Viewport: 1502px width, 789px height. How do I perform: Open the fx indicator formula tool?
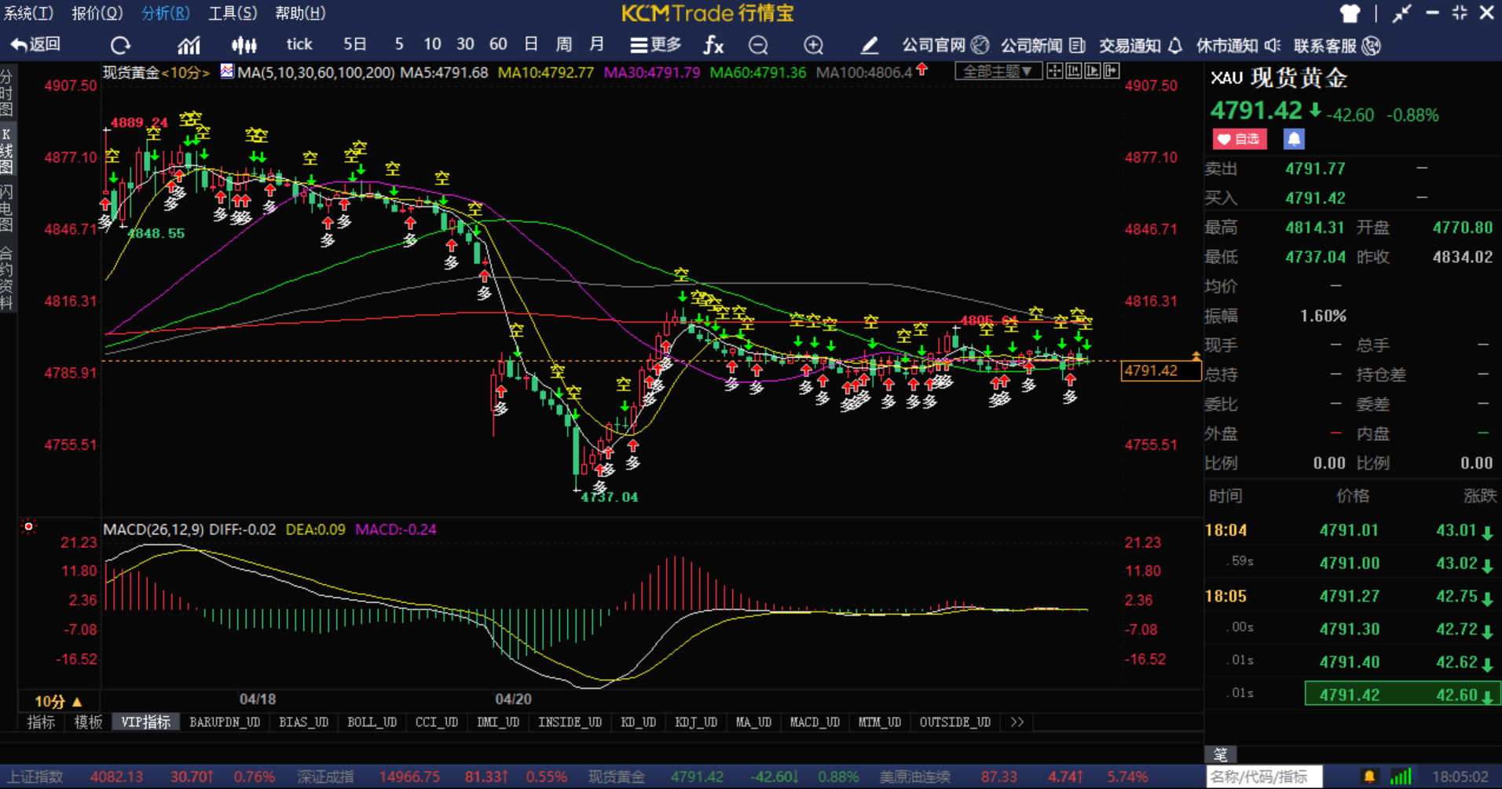(713, 46)
